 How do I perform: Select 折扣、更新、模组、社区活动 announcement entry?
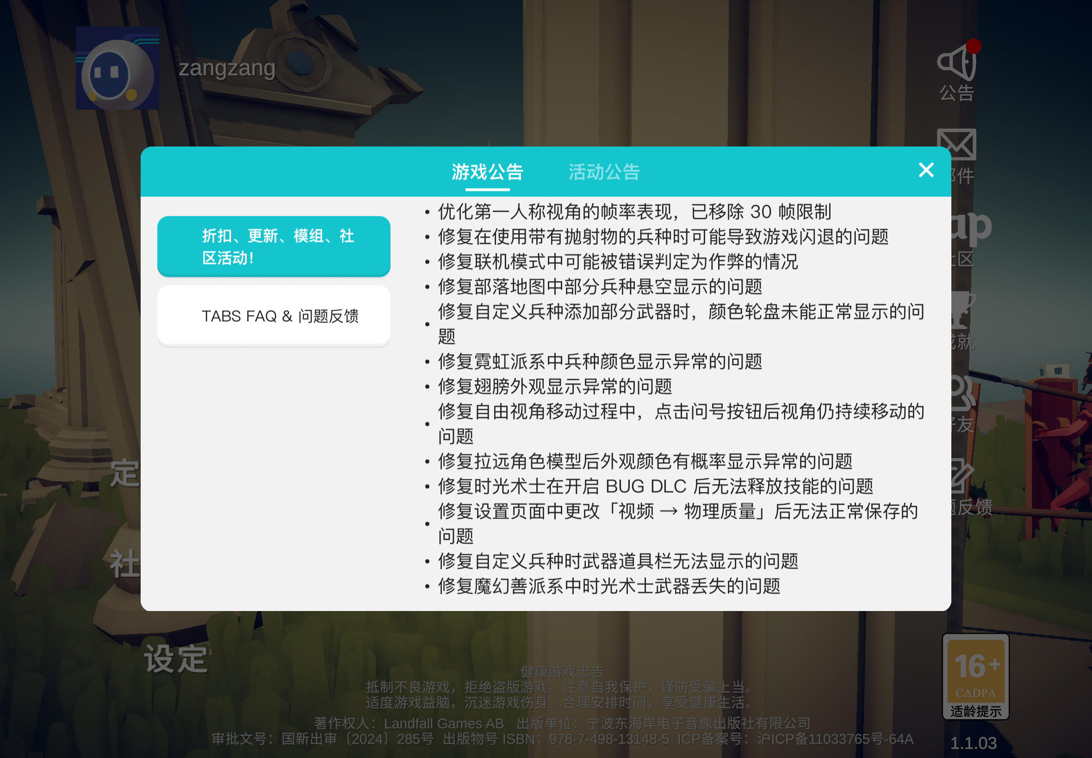click(x=273, y=246)
